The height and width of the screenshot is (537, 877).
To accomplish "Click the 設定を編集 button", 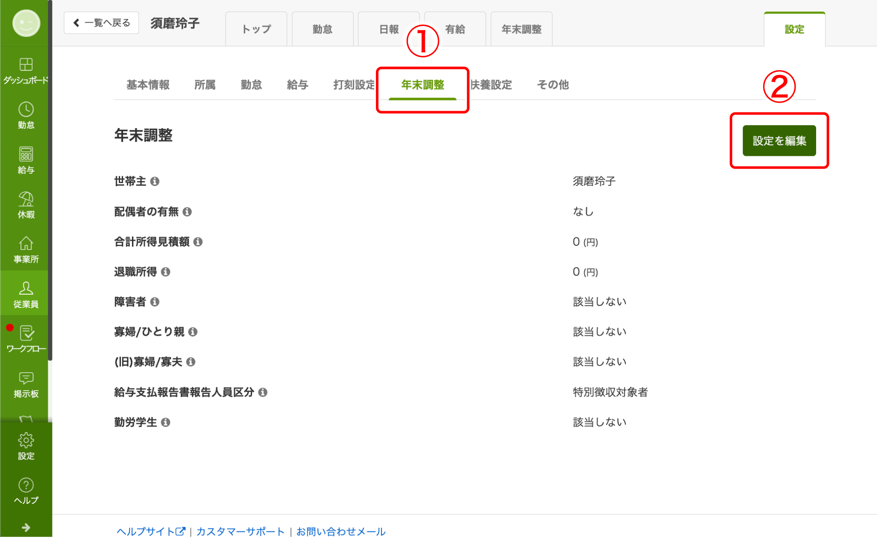I will [x=779, y=141].
